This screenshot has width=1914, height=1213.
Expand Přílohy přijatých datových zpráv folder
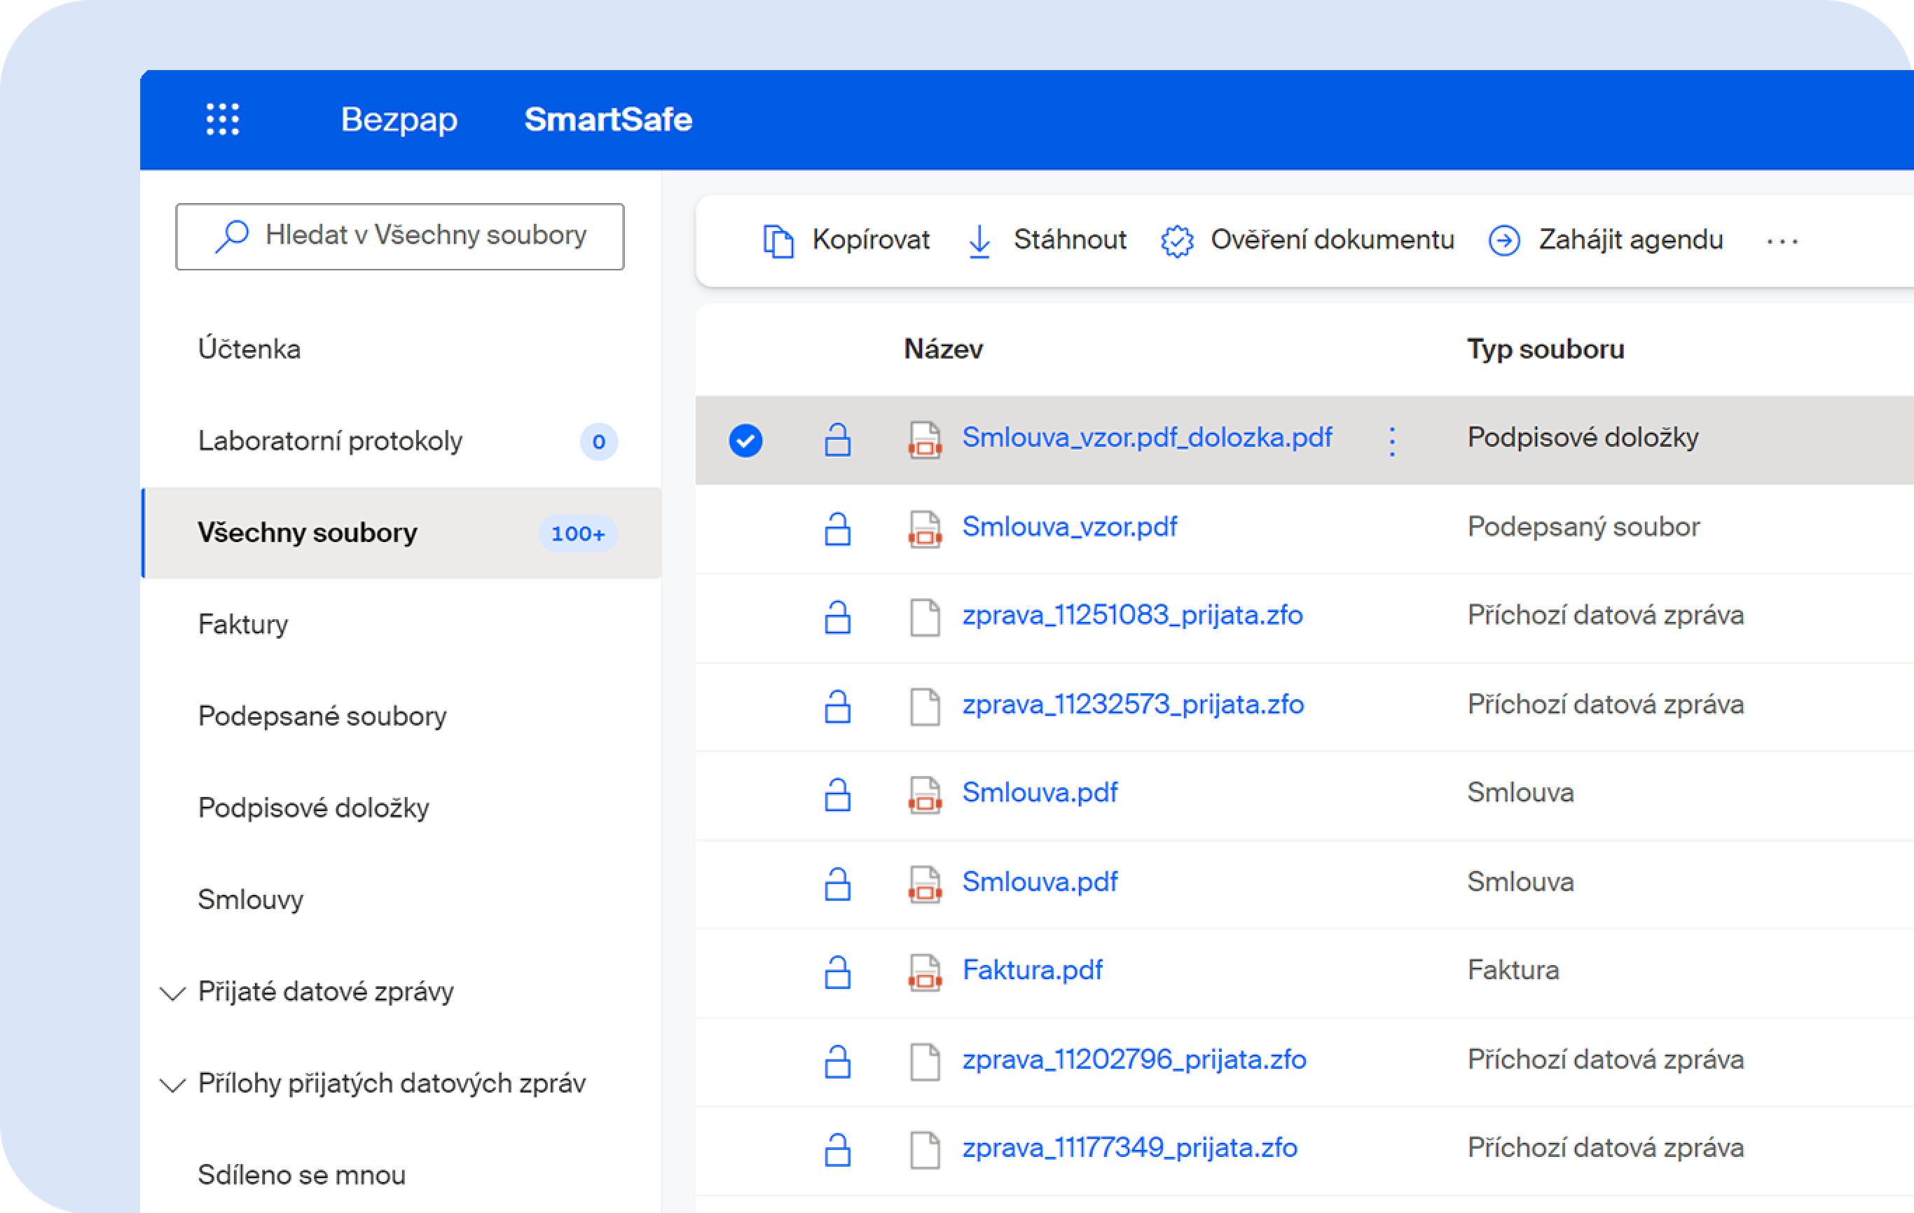click(172, 1084)
